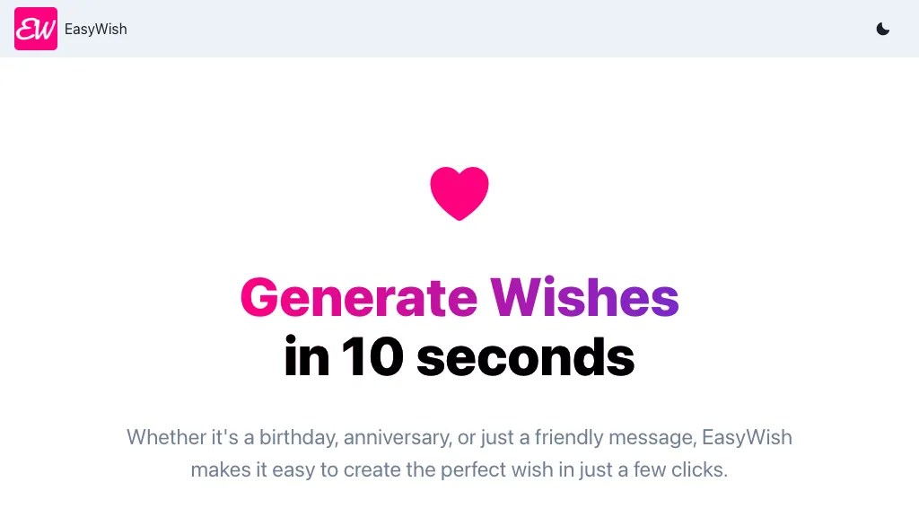The height and width of the screenshot is (517, 919).
Task: Click "EasyWish" in the description paragraph
Action: pos(747,438)
